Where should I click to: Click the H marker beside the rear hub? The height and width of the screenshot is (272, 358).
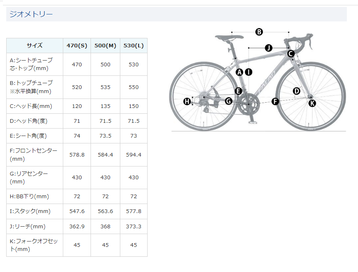point(187,101)
